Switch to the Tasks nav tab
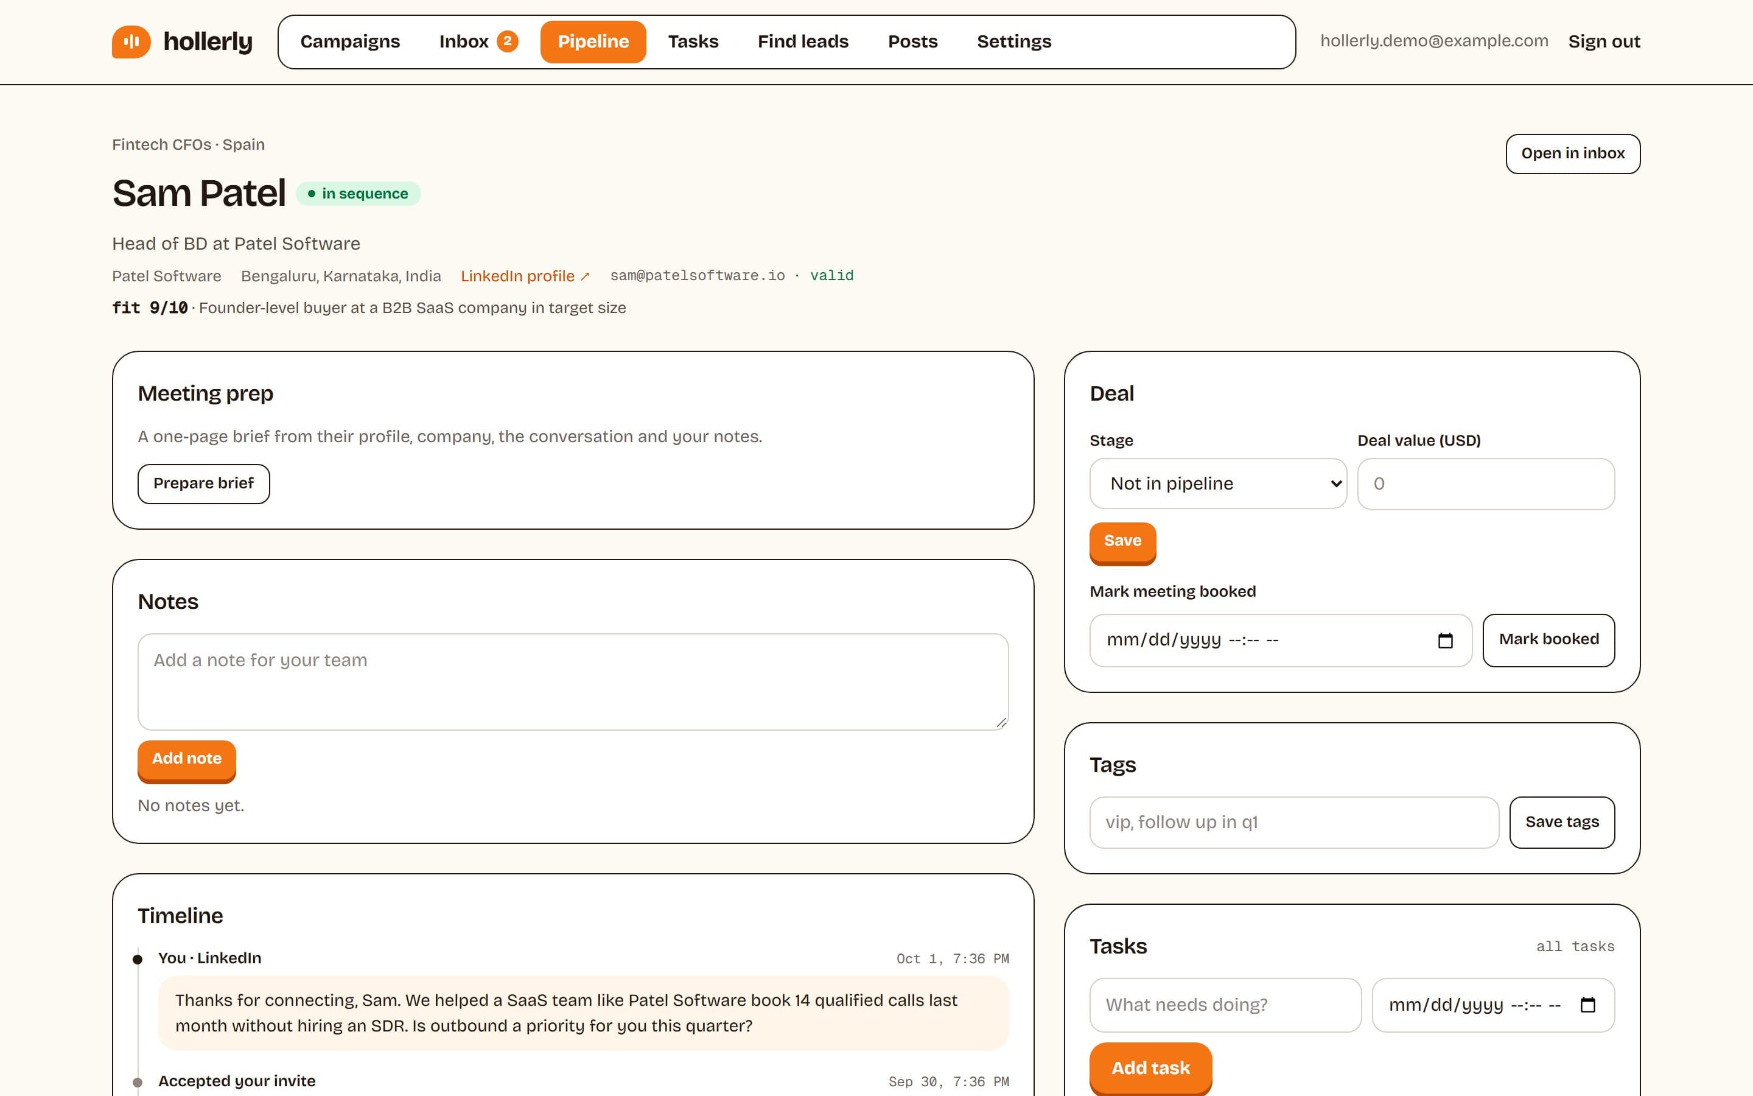The width and height of the screenshot is (1753, 1096). pos(693,41)
